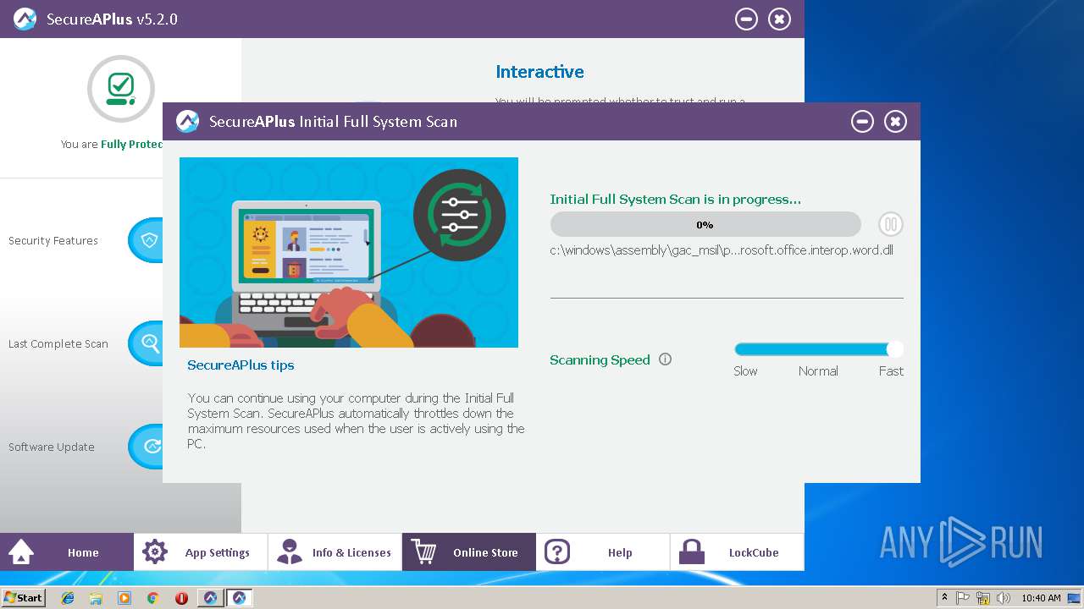
Task: Open the Help tab
Action: (603, 552)
